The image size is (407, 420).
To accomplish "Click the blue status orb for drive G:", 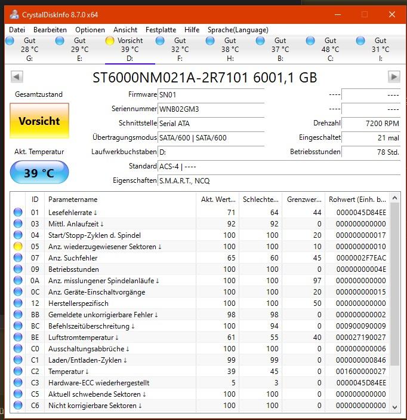I will point(10,41).
